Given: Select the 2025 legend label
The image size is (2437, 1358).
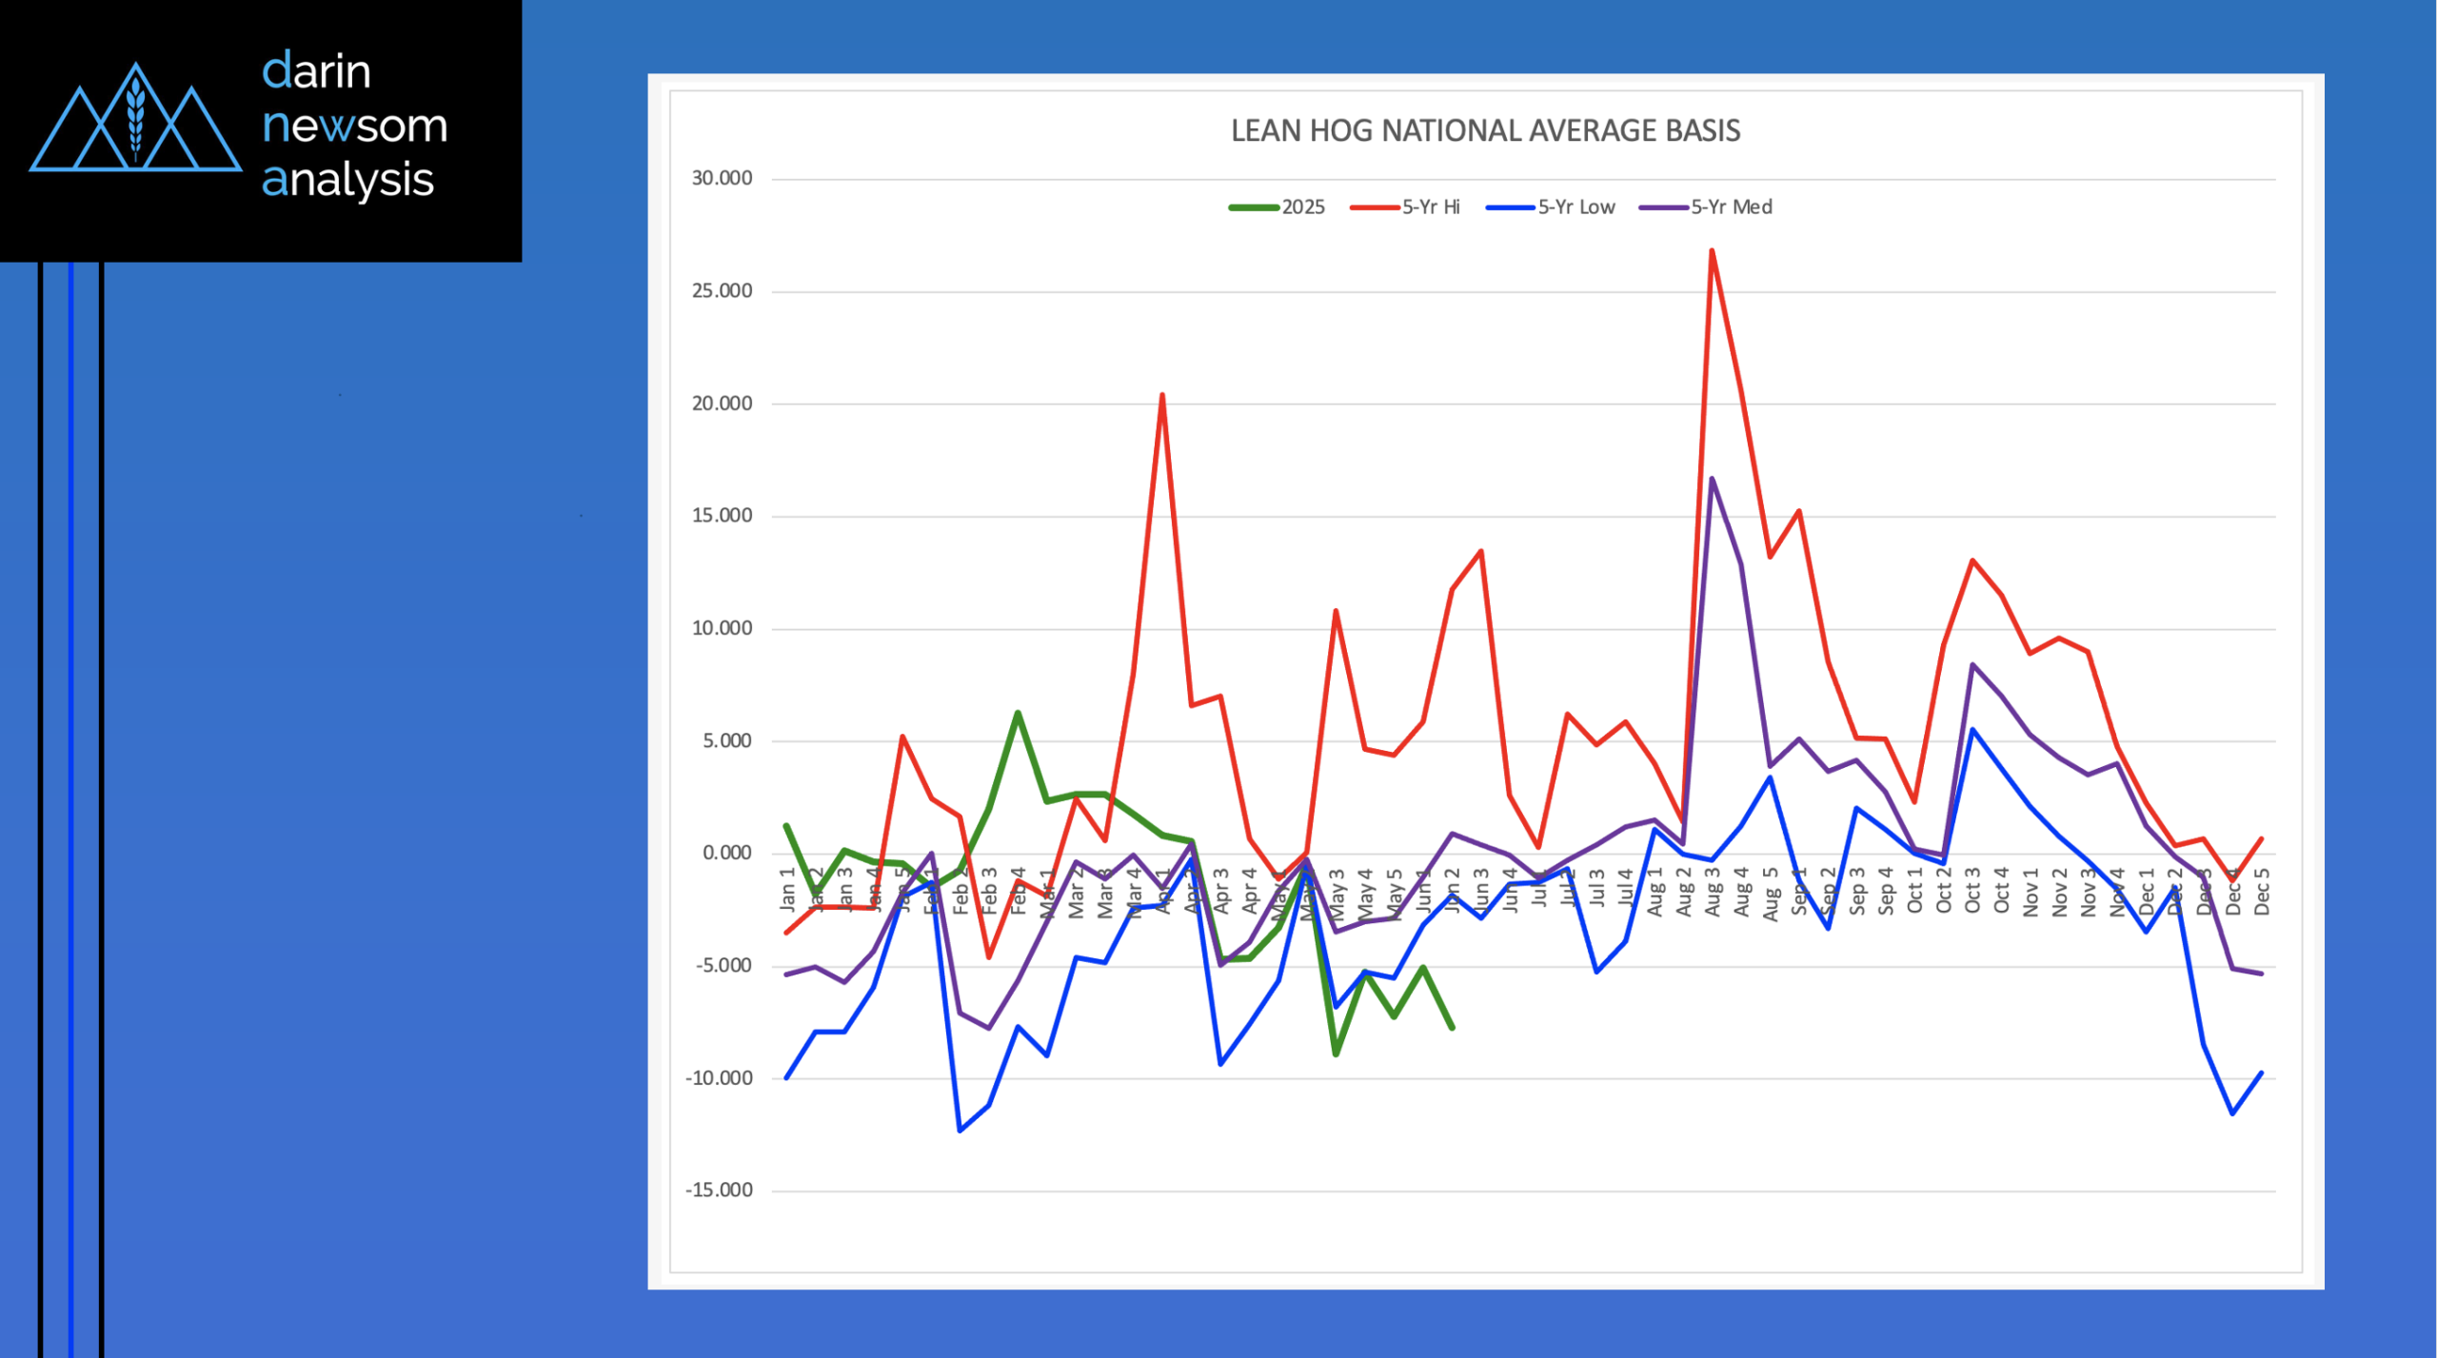Looking at the screenshot, I should click(x=1303, y=207).
